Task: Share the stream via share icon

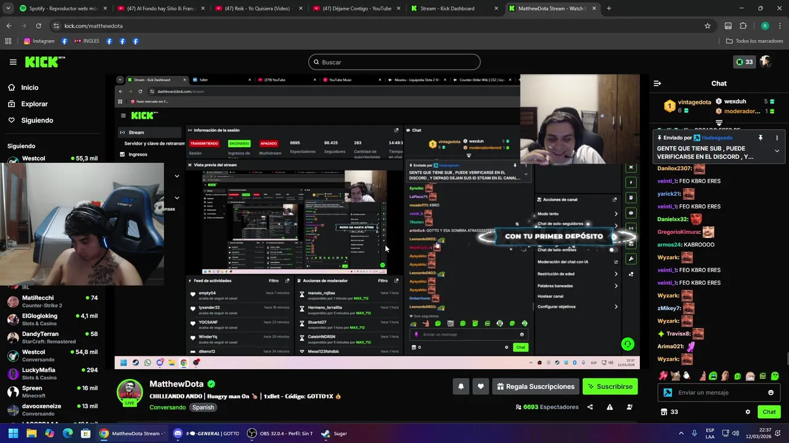Action: point(590,407)
